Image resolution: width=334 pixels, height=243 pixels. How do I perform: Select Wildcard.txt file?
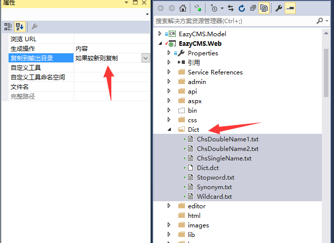(214, 197)
